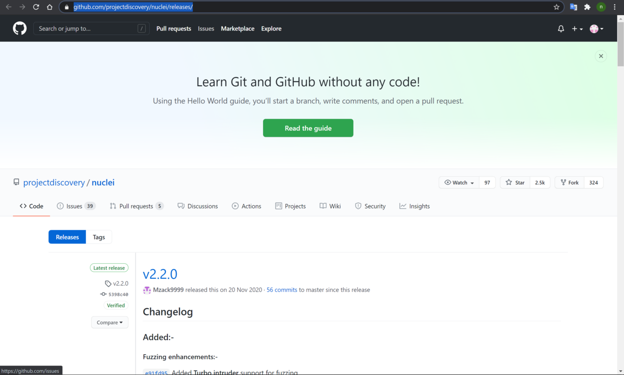624x375 pixels.
Task: Open the Chrome profile avatar
Action: coord(601,7)
